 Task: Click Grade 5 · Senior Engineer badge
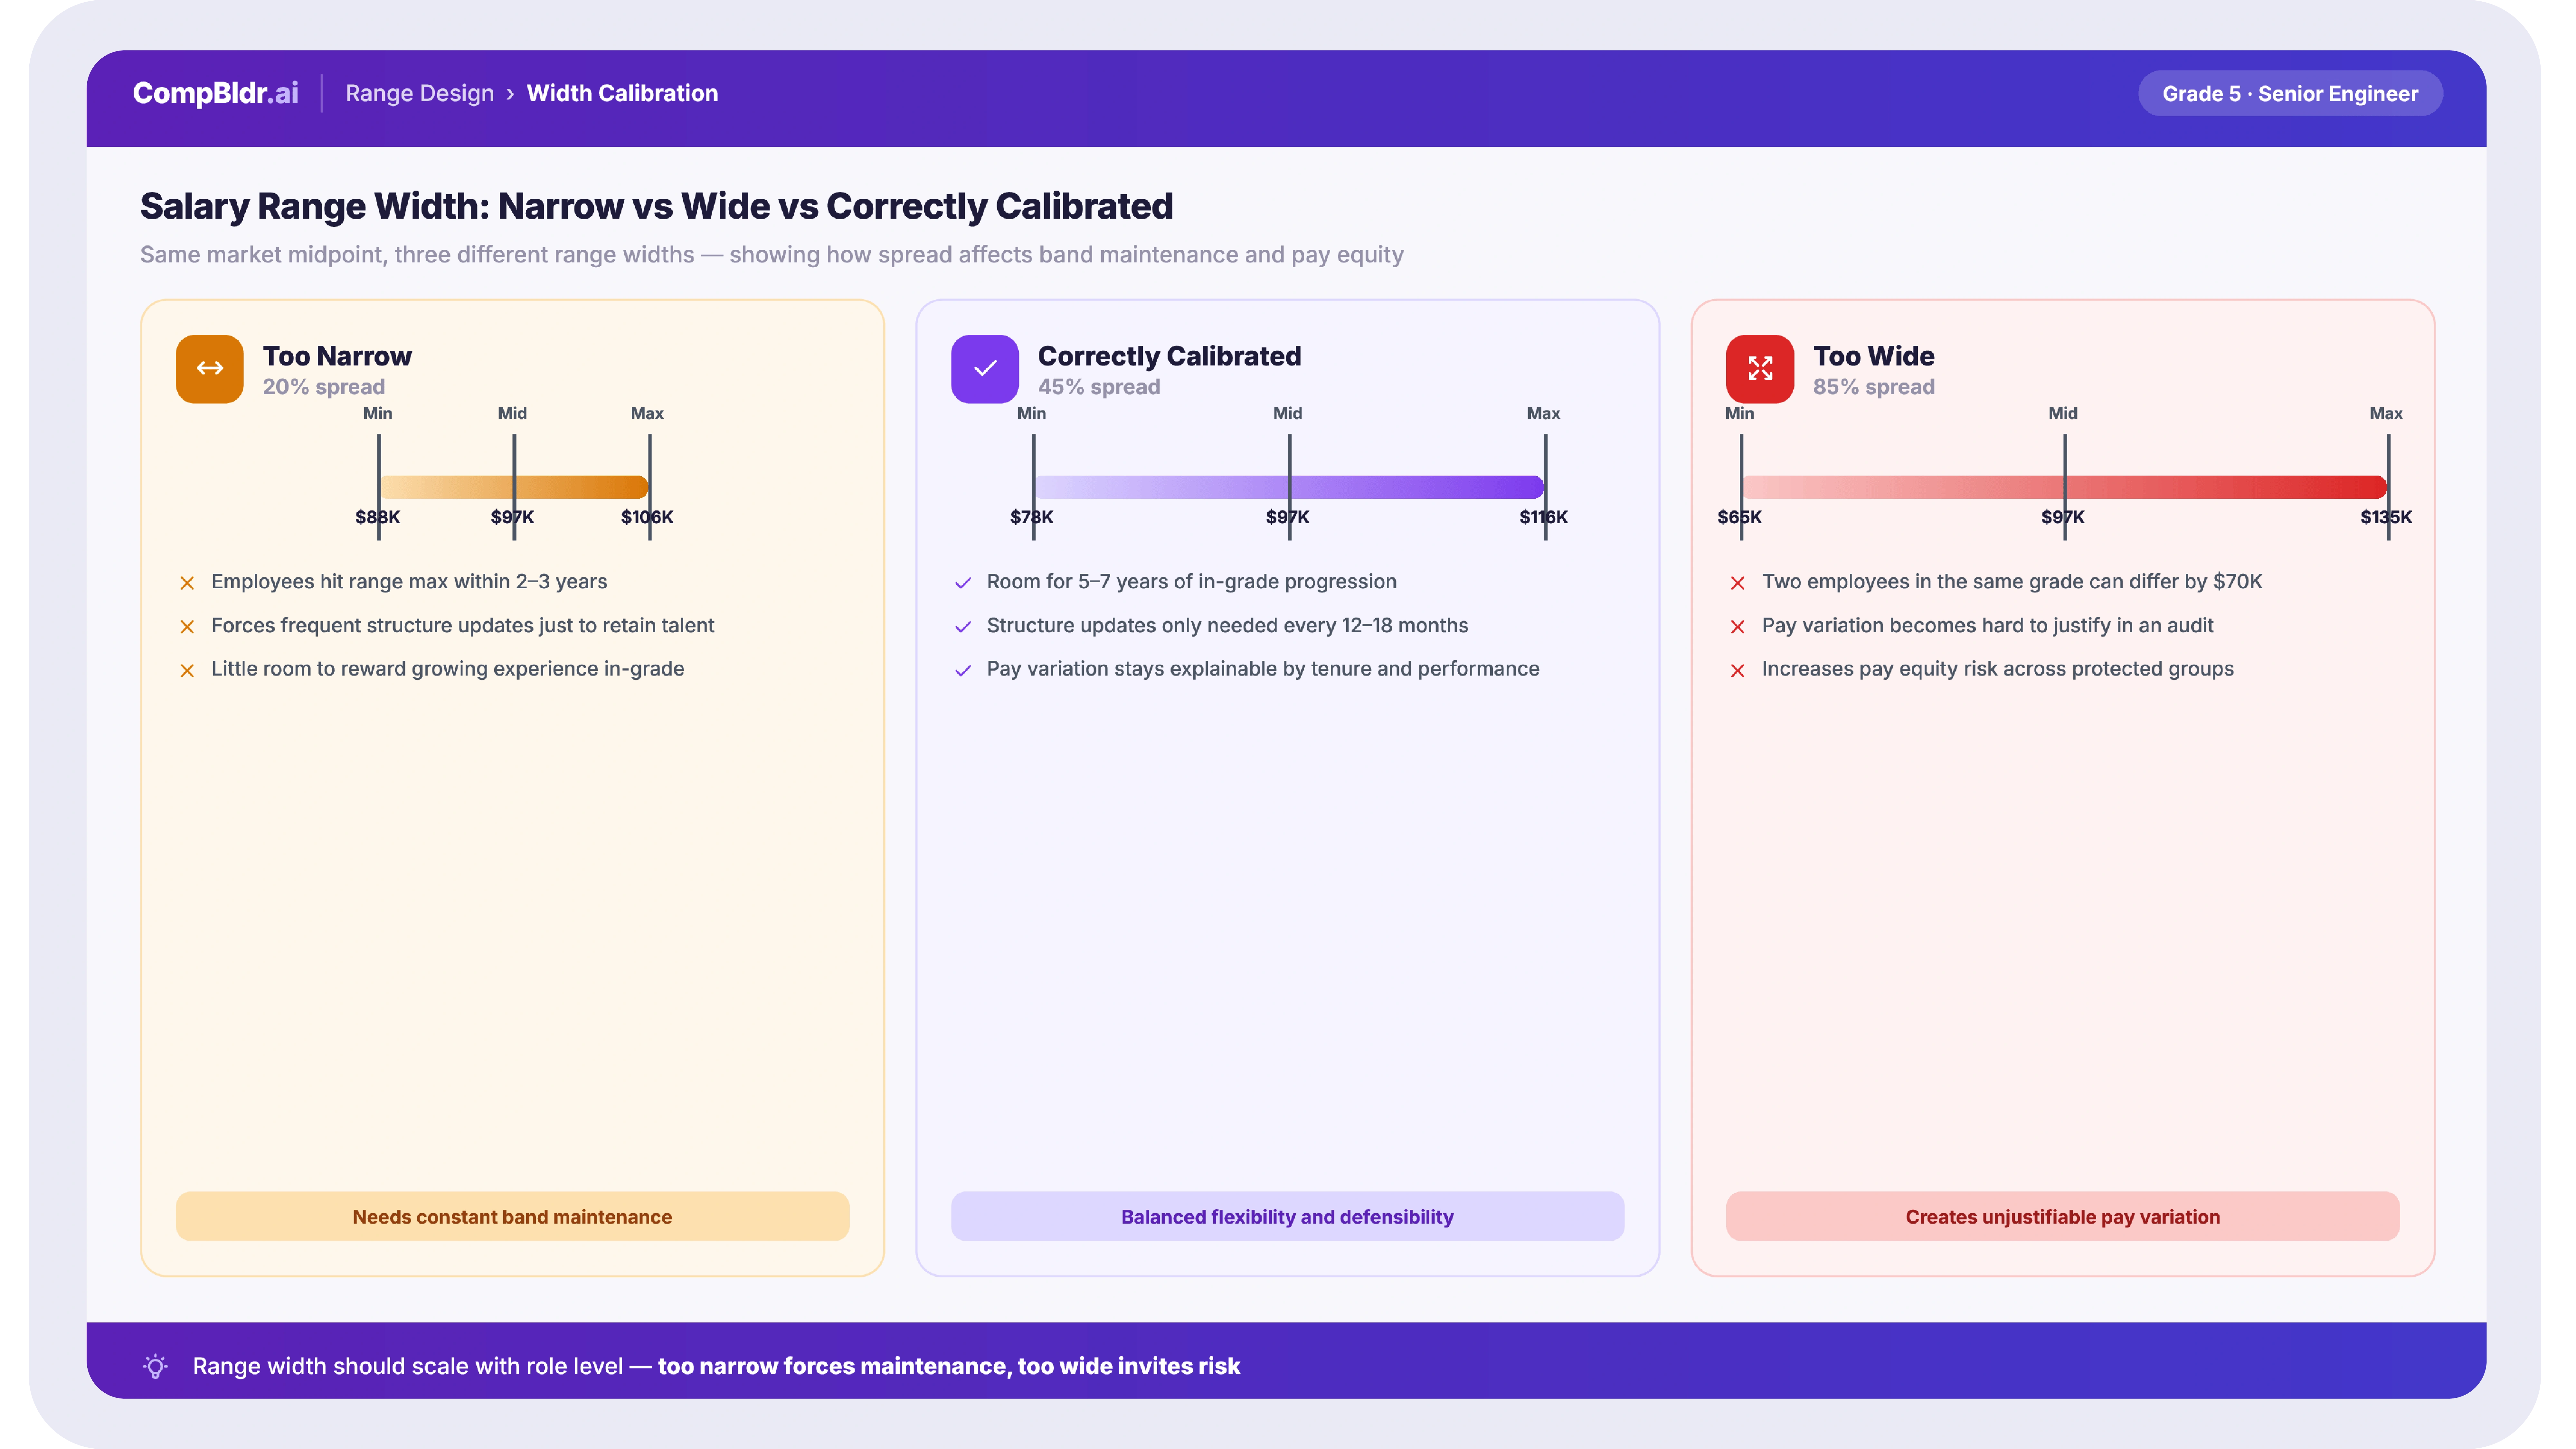tap(2290, 93)
